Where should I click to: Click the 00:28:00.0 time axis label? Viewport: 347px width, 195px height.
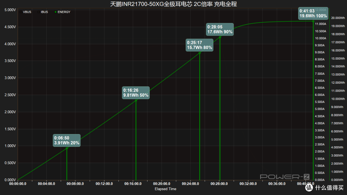click(219, 184)
